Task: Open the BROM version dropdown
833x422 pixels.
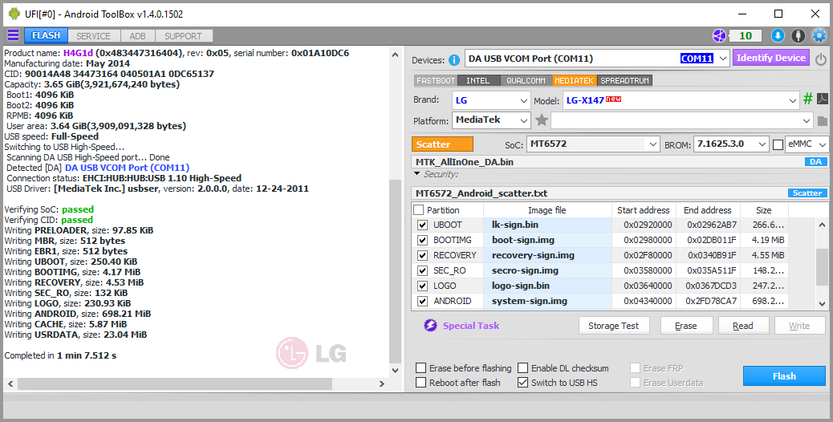Action: click(x=731, y=144)
